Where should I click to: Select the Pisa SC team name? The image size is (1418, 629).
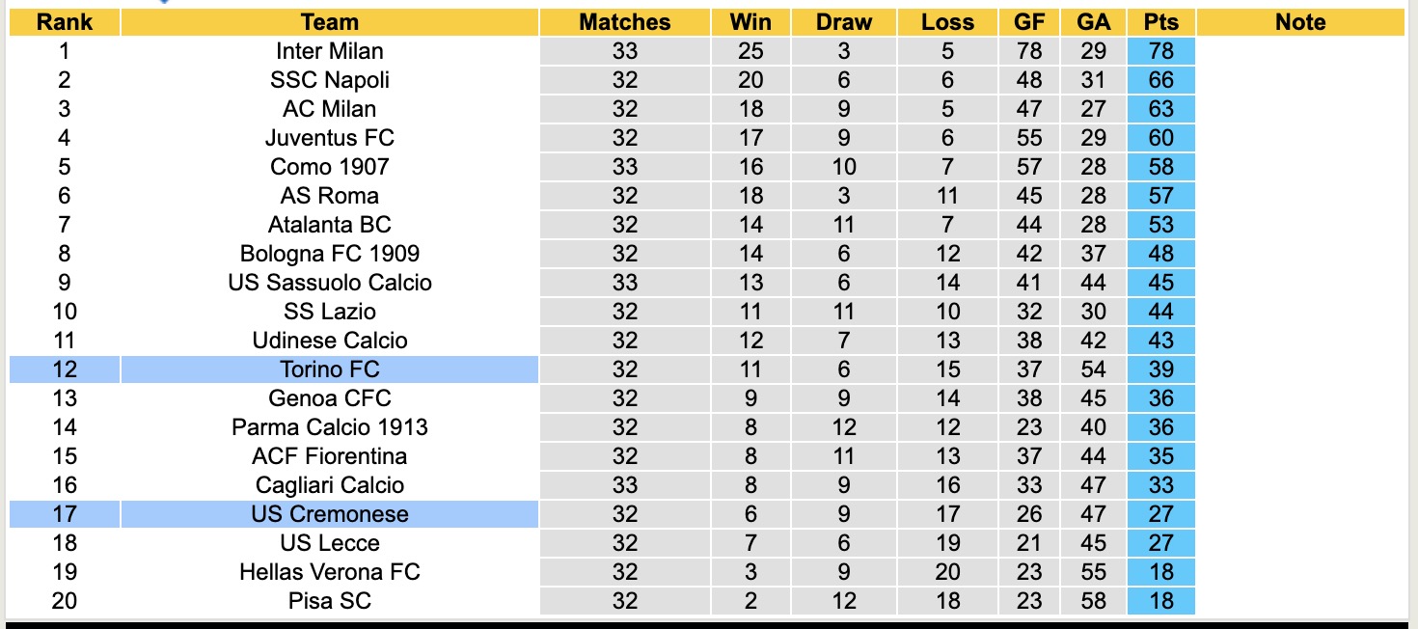(330, 601)
